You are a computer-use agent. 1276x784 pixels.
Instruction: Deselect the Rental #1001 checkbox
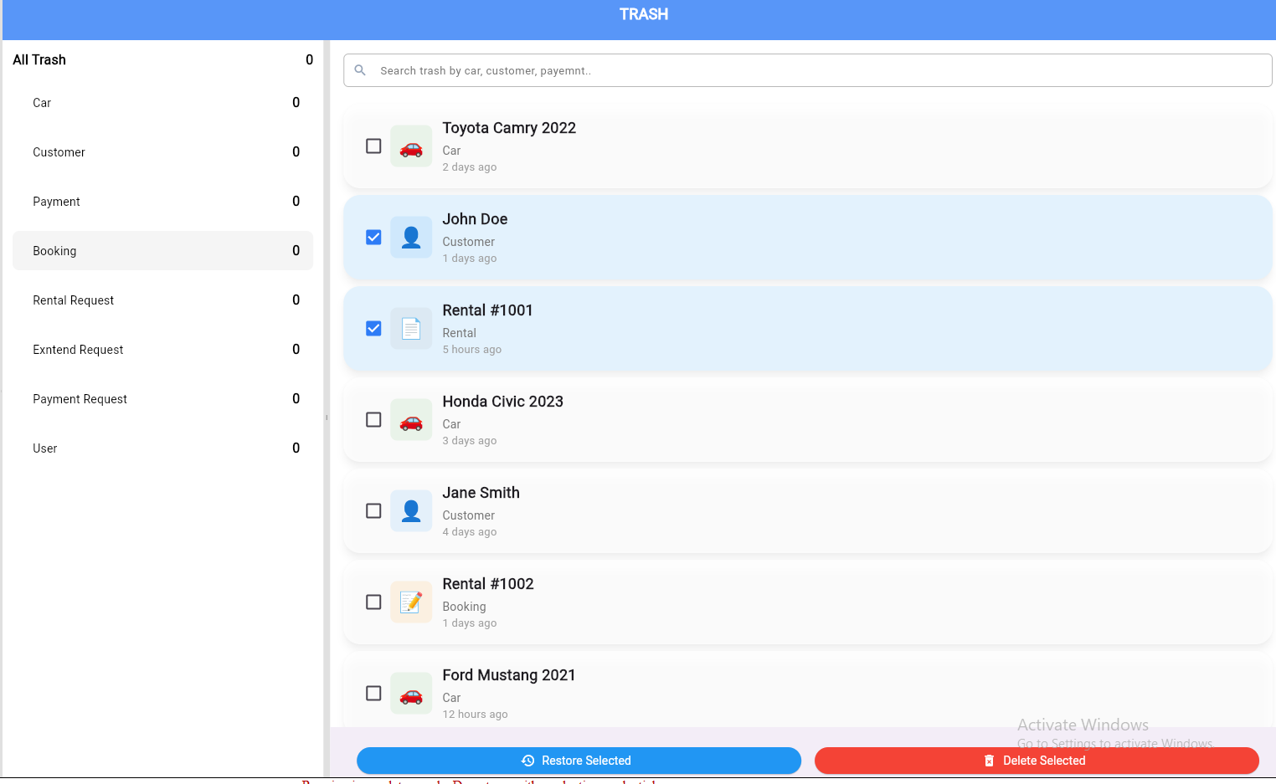(373, 329)
